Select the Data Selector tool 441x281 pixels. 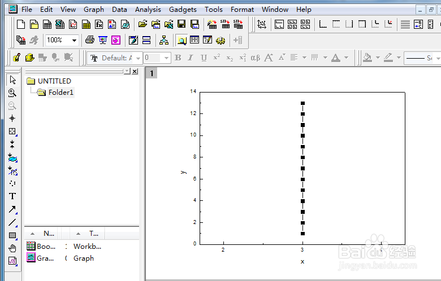click(12, 144)
